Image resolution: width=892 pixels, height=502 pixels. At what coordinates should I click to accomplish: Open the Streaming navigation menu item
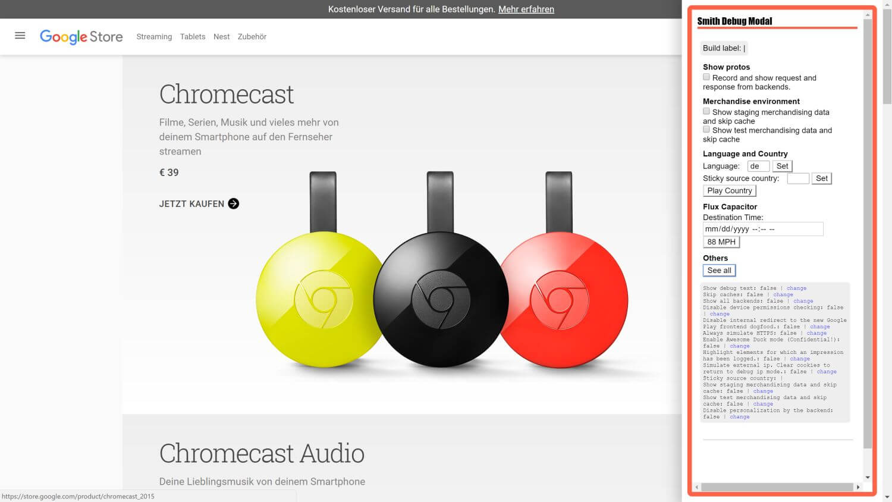tap(154, 37)
